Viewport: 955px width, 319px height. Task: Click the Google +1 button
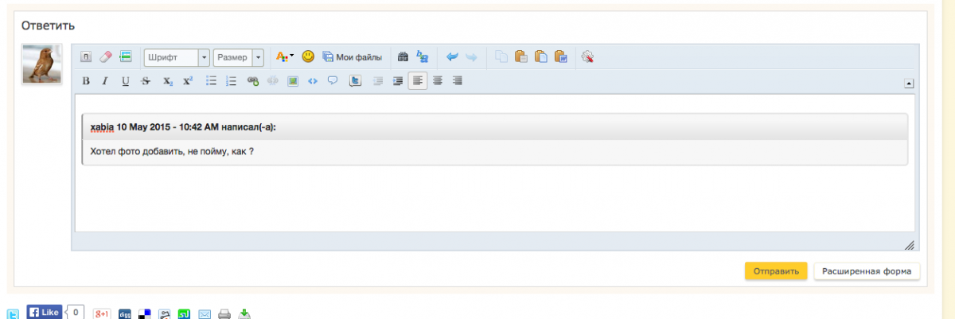point(101,313)
